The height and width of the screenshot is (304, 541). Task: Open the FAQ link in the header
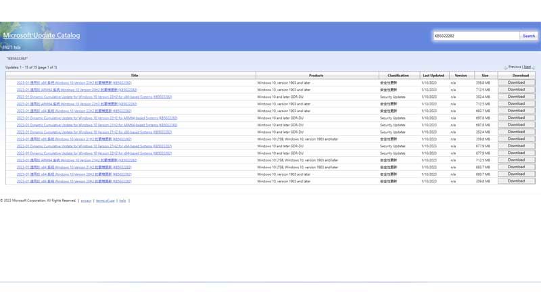coord(7,47)
